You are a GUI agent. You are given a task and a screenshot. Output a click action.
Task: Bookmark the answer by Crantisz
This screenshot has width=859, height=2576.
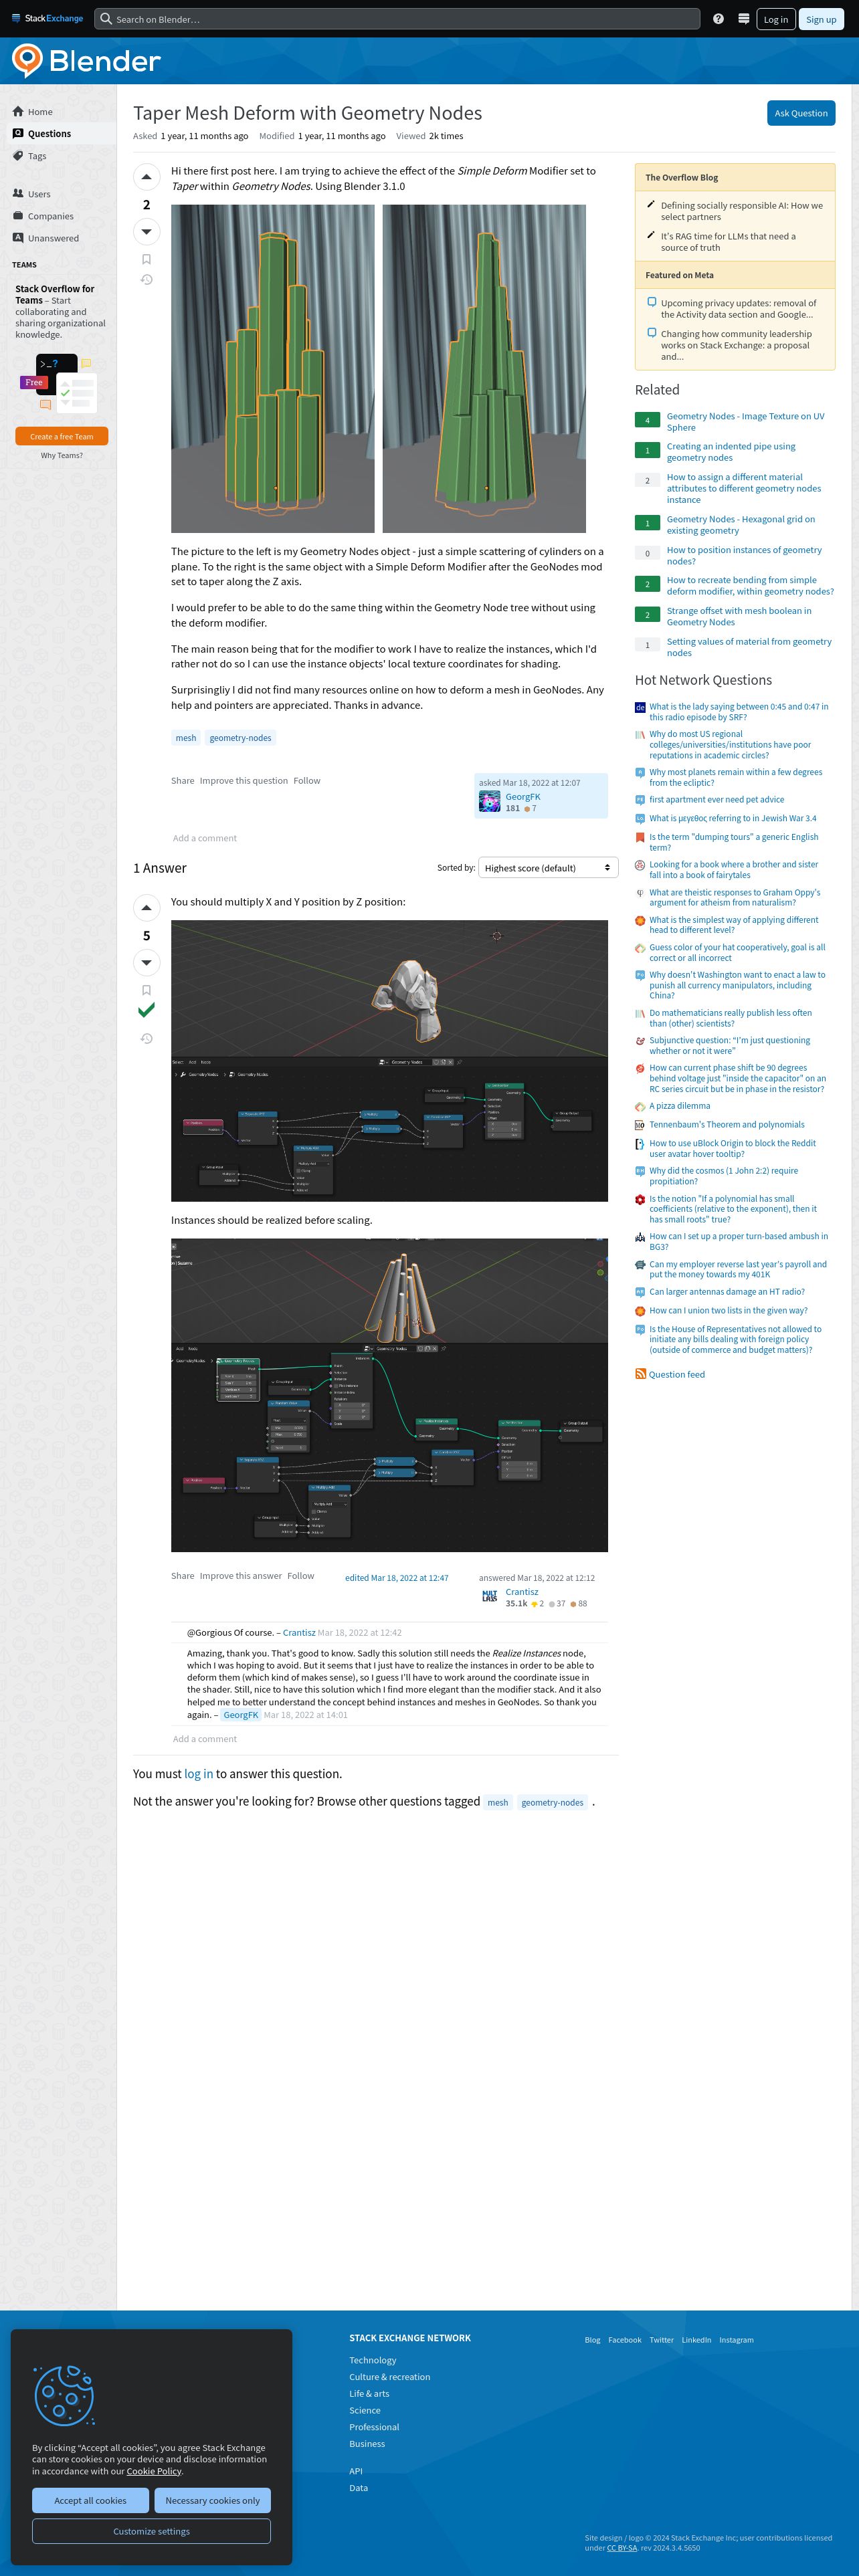click(x=146, y=990)
